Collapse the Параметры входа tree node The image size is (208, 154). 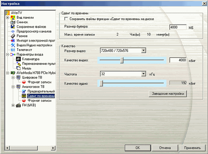tap(8, 54)
